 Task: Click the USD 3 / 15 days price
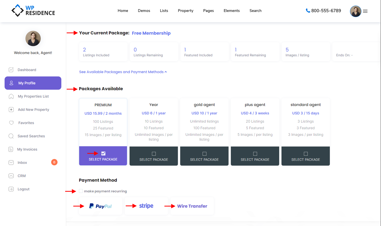pyautogui.click(x=306, y=113)
